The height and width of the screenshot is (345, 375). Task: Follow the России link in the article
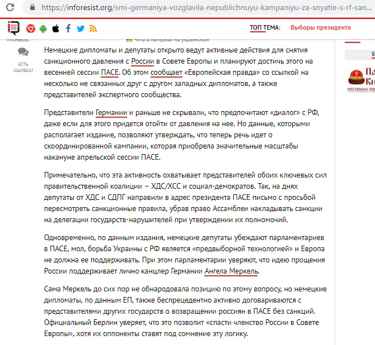point(143,61)
